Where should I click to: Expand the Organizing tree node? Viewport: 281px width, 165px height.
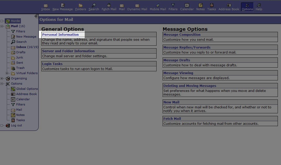point(2,78)
